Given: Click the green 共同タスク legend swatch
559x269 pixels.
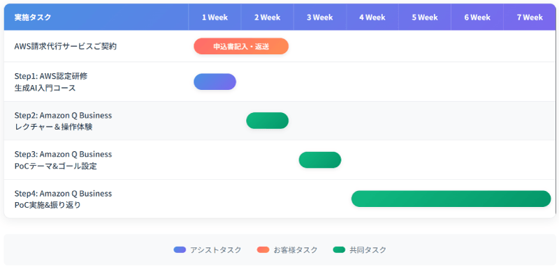Looking at the screenshot, I should pyautogui.click(x=339, y=249).
